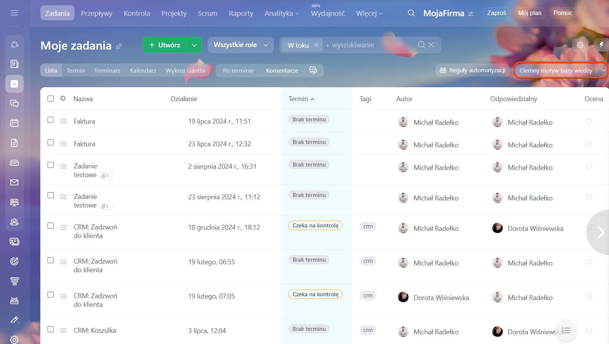Select the CRM: Koszulka task checkbox
Screen dimensions: 609x344
50,329
